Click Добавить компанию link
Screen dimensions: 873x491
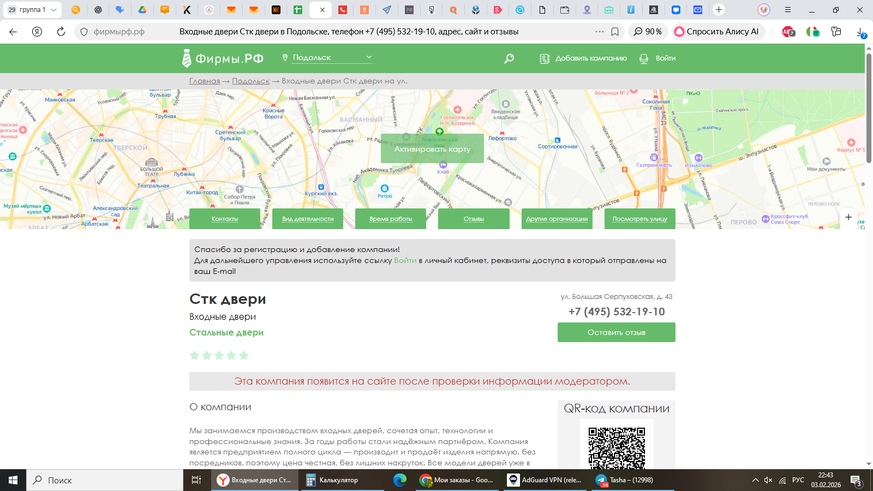pyautogui.click(x=583, y=58)
